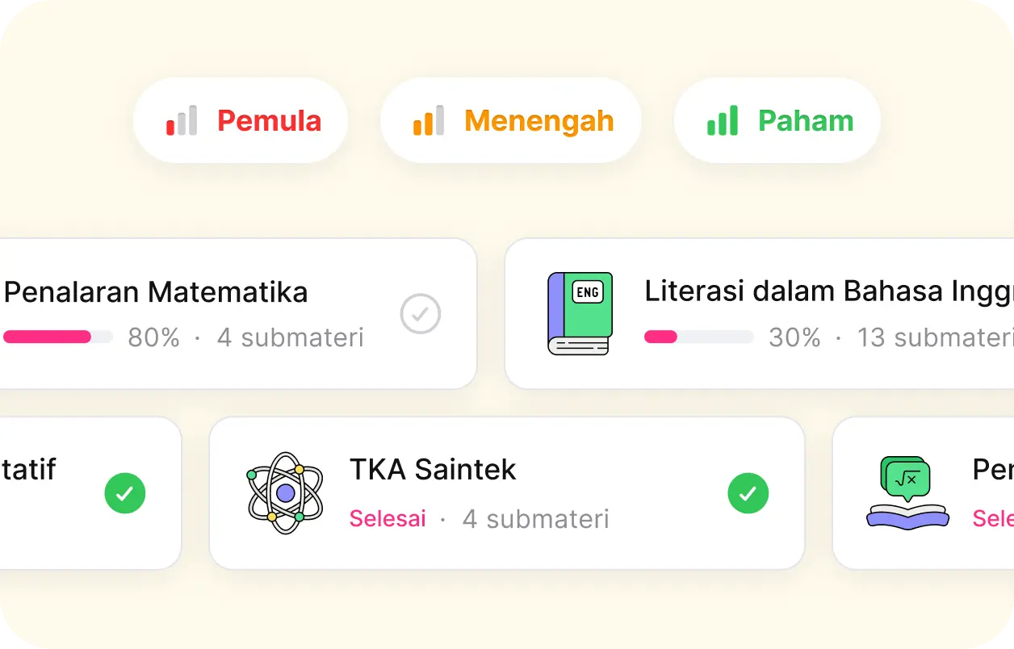Viewport: 1014px width, 649px height.
Task: Open the TKA Saintek title
Action: click(x=433, y=469)
